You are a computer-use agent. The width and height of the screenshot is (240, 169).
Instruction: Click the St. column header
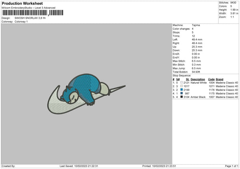[x=188, y=79]
